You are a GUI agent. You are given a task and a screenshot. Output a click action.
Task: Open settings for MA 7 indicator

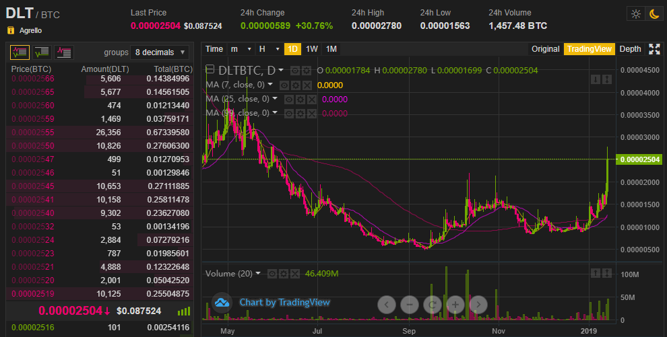295,85
